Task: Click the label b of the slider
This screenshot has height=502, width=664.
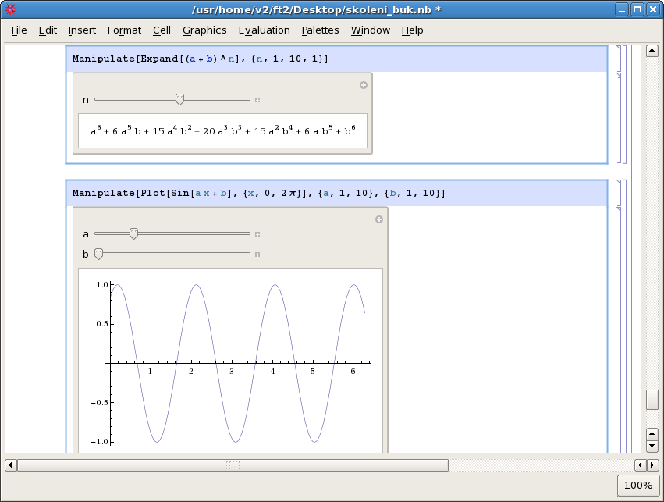Action: [x=86, y=255]
